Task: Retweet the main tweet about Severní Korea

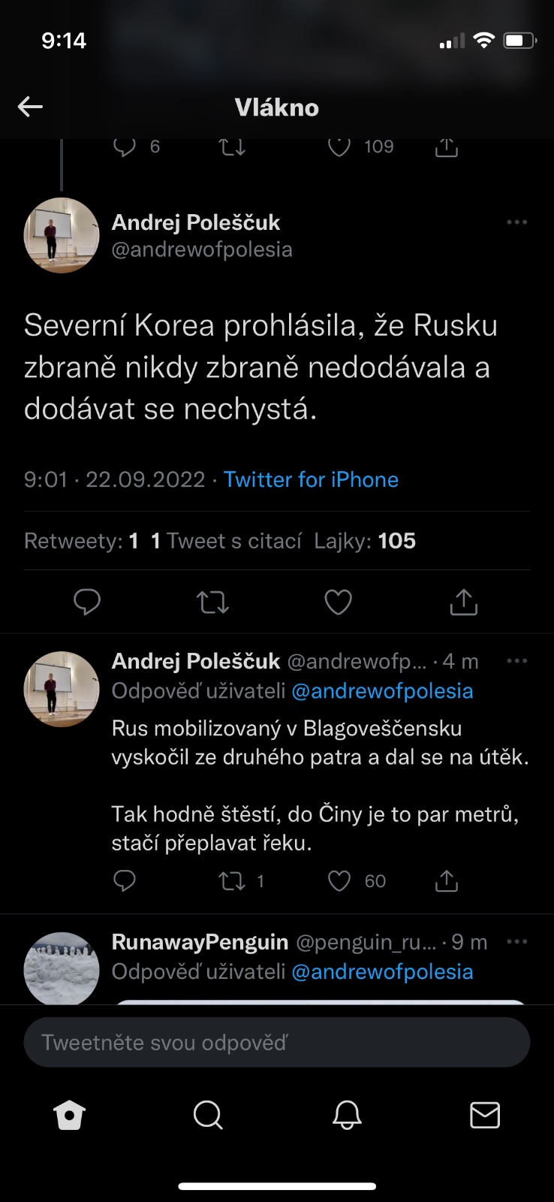Action: coord(212,602)
